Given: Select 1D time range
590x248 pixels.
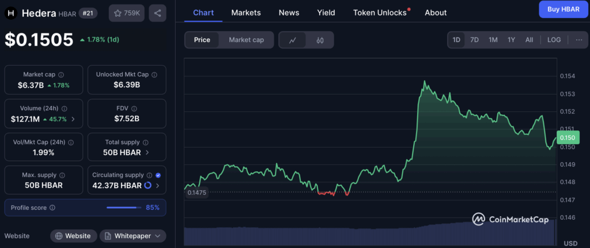Looking at the screenshot, I should tap(456, 40).
